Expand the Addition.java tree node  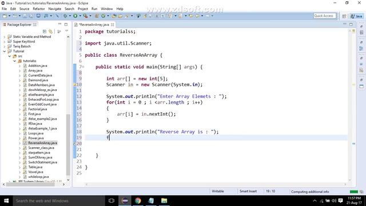coord(19,66)
